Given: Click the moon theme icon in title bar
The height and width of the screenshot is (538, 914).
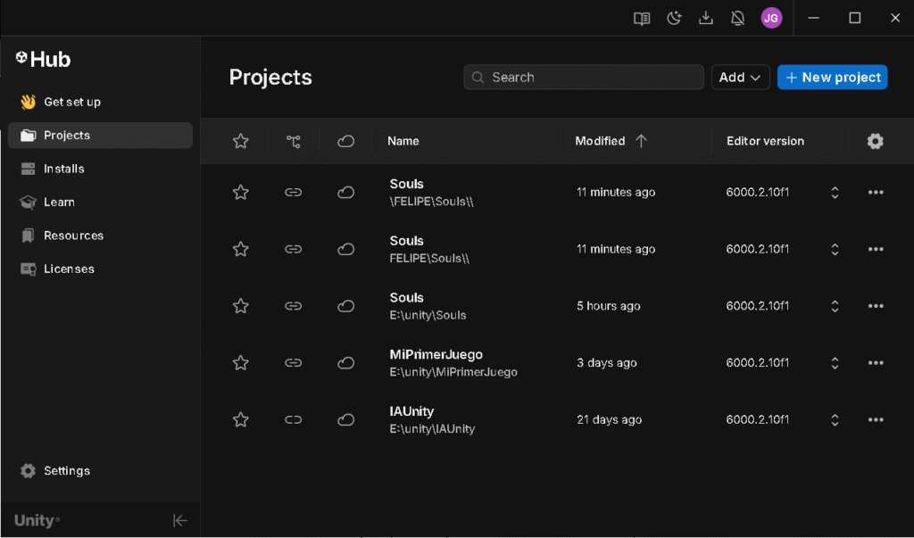Looking at the screenshot, I should coord(674,18).
